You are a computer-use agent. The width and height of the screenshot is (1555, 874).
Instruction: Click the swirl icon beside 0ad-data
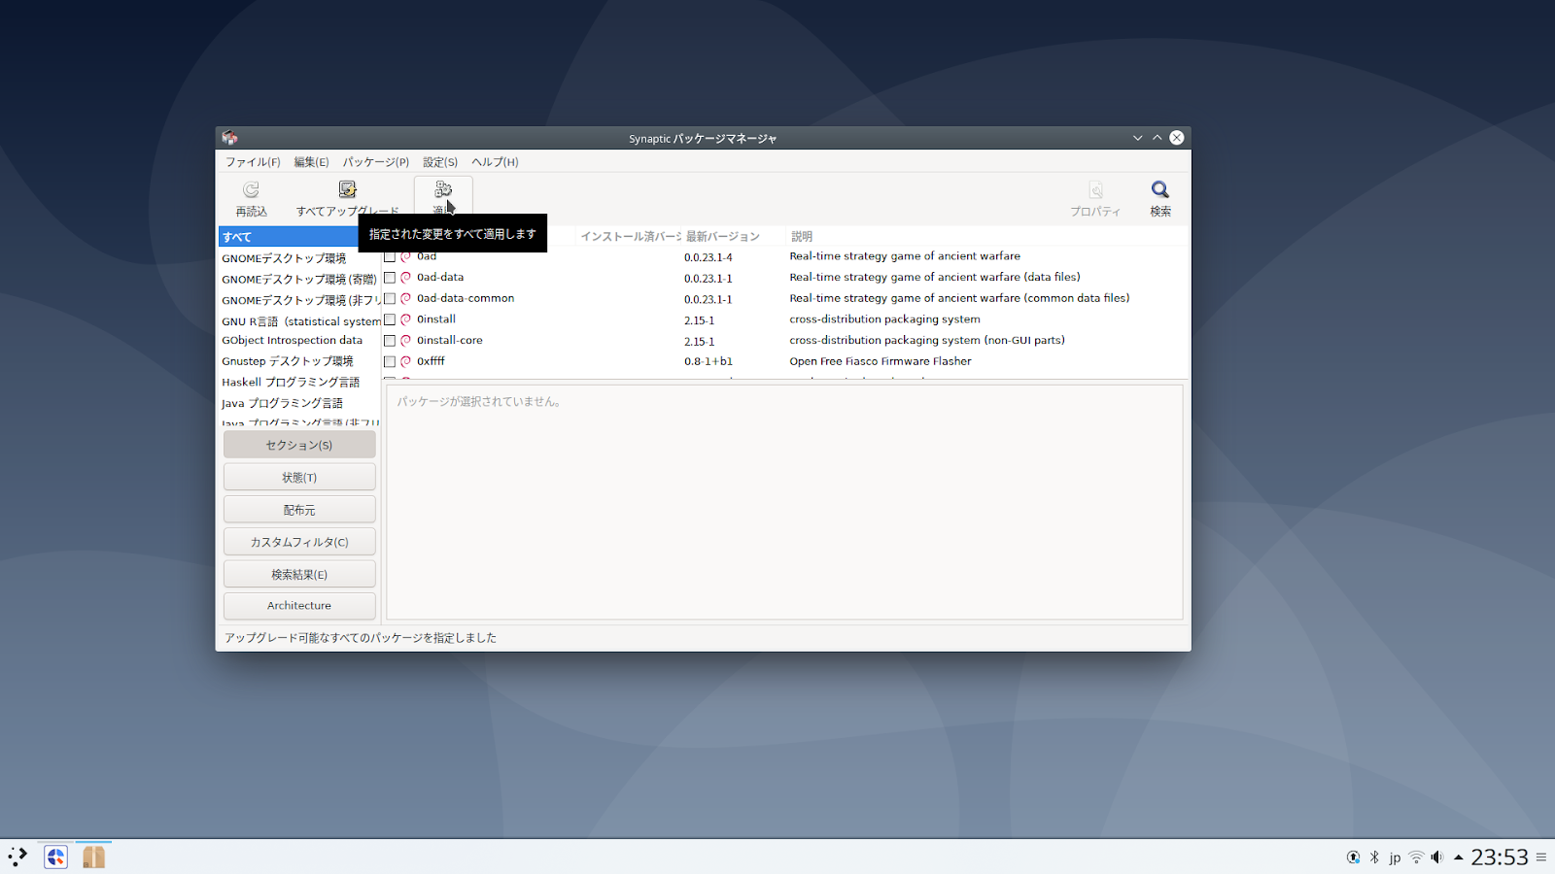click(406, 278)
